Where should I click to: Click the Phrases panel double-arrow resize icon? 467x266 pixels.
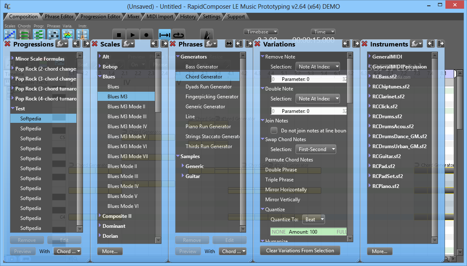[229, 44]
